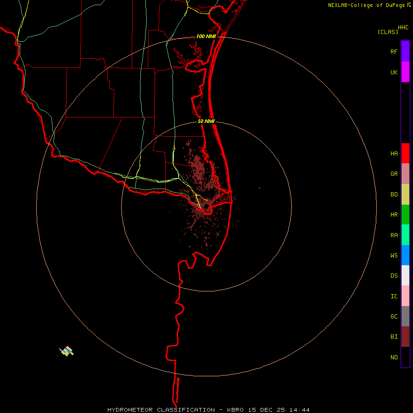The width and height of the screenshot is (413, 413).
Task: Click the light pink IC legend color
Action: [x=405, y=296]
